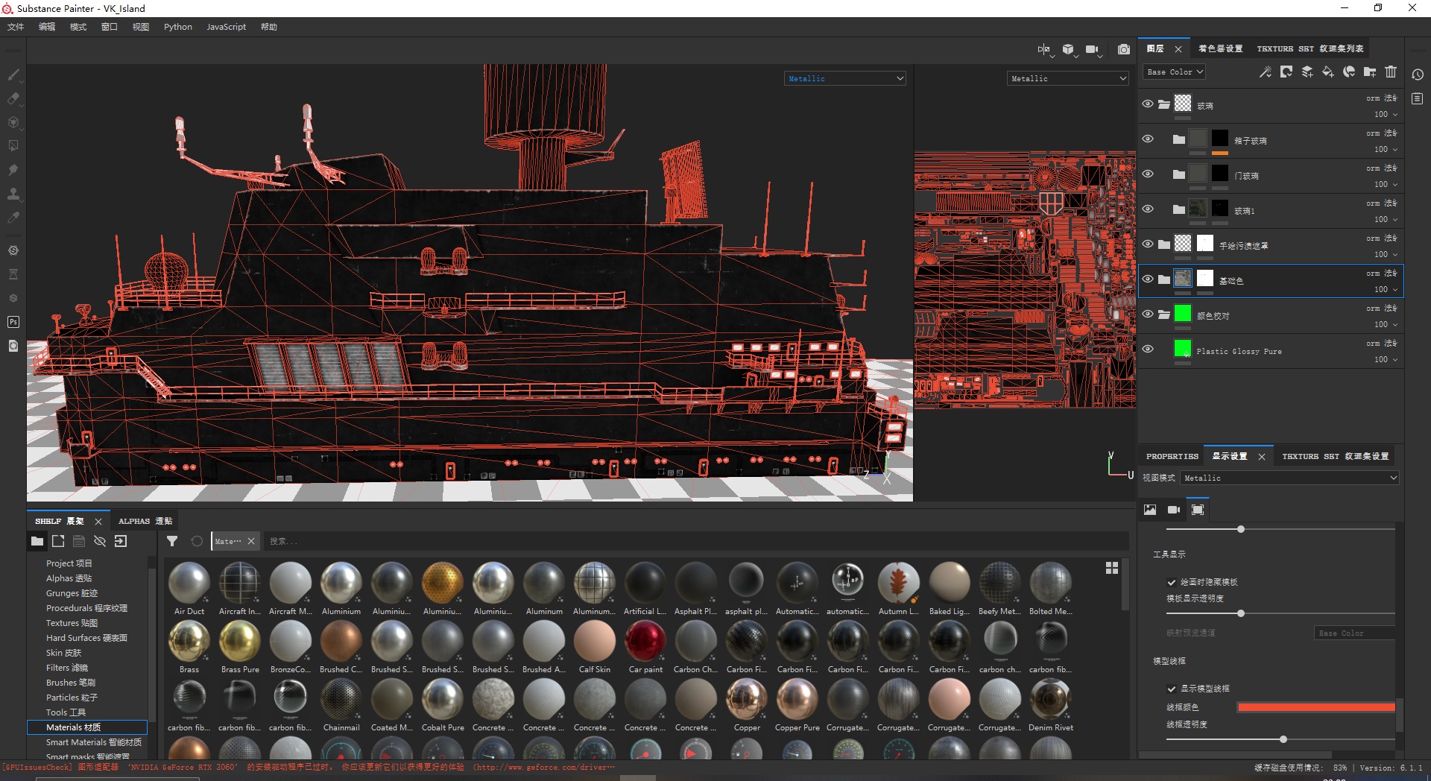Open the Base Color channel dropdown
1431x781 pixels.
(1174, 72)
